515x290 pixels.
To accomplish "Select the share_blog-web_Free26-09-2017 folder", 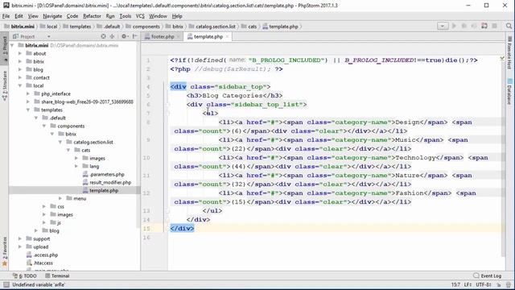I will tap(84, 101).
